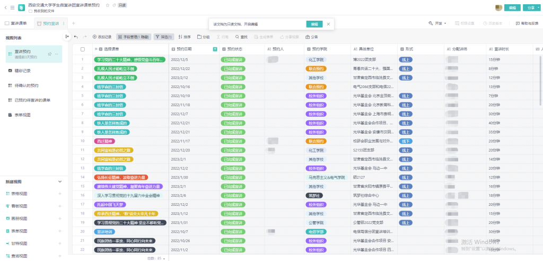This screenshot has height=261, width=543.
Task: Add a new sheet with the plus tab
Action: tap(73, 23)
